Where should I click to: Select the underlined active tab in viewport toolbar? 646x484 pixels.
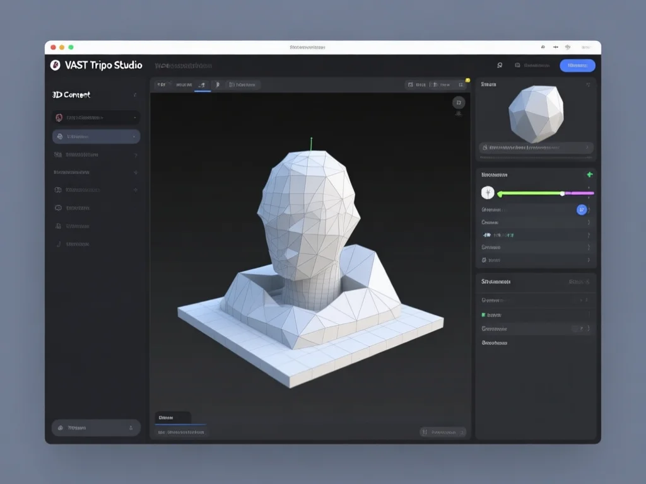[203, 84]
